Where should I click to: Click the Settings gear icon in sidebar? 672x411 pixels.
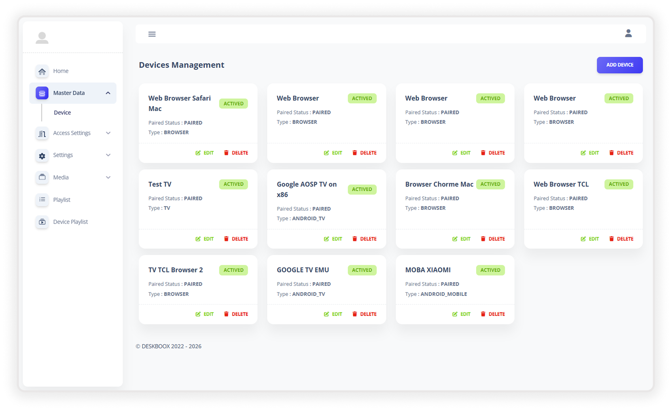click(x=42, y=155)
